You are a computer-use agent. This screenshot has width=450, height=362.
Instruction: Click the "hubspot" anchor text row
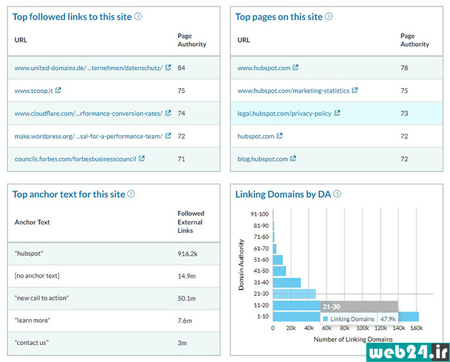pos(114,253)
